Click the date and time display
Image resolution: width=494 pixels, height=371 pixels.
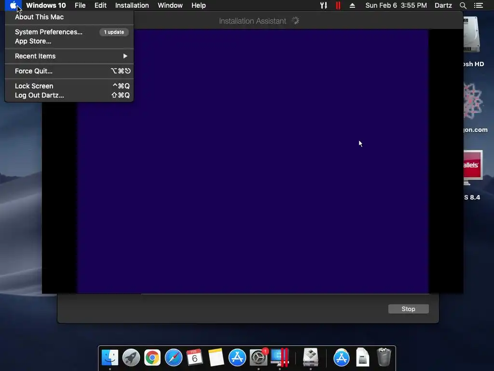click(396, 5)
